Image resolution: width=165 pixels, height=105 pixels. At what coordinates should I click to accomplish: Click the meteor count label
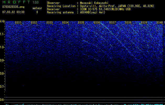pyautogui.click(x=37, y=8)
